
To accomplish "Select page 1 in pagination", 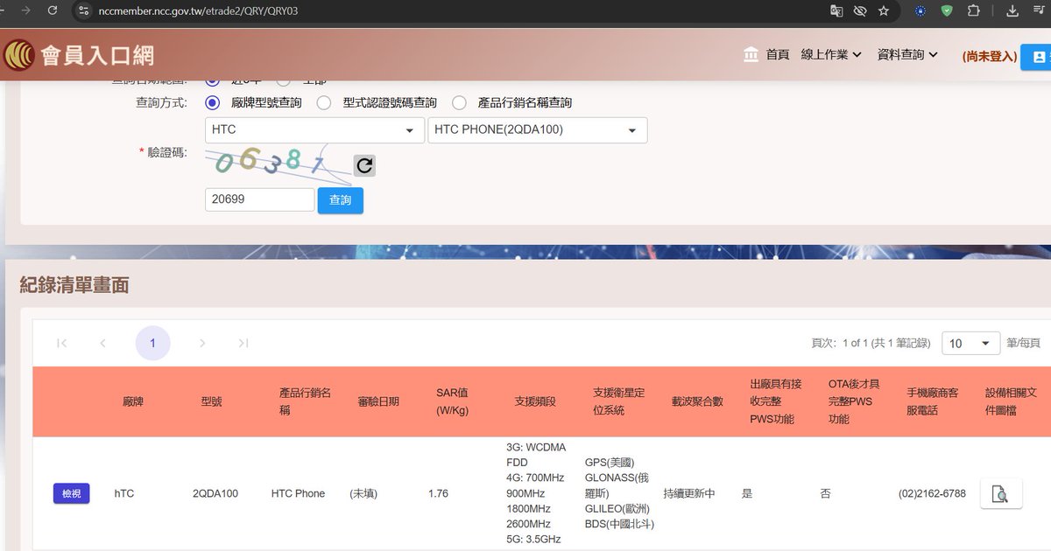I will [152, 343].
